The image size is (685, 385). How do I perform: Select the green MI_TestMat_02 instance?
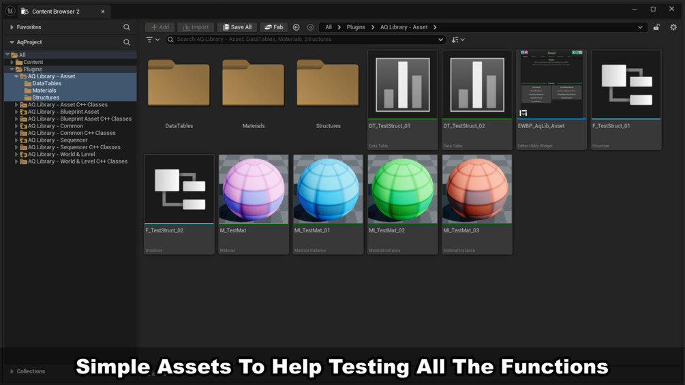coord(402,204)
